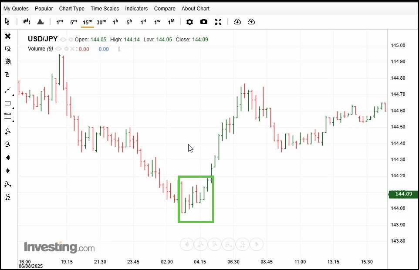Select the trend line drawing tool

click(x=8, y=90)
